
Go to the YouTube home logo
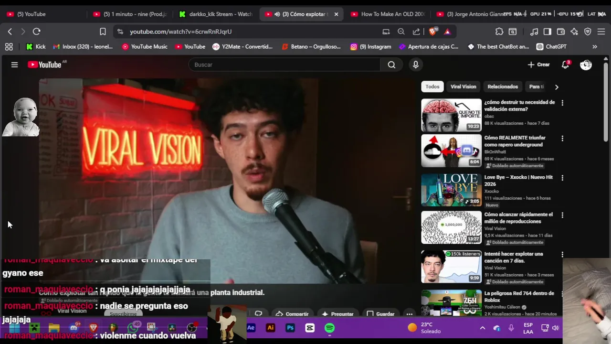[x=44, y=64]
